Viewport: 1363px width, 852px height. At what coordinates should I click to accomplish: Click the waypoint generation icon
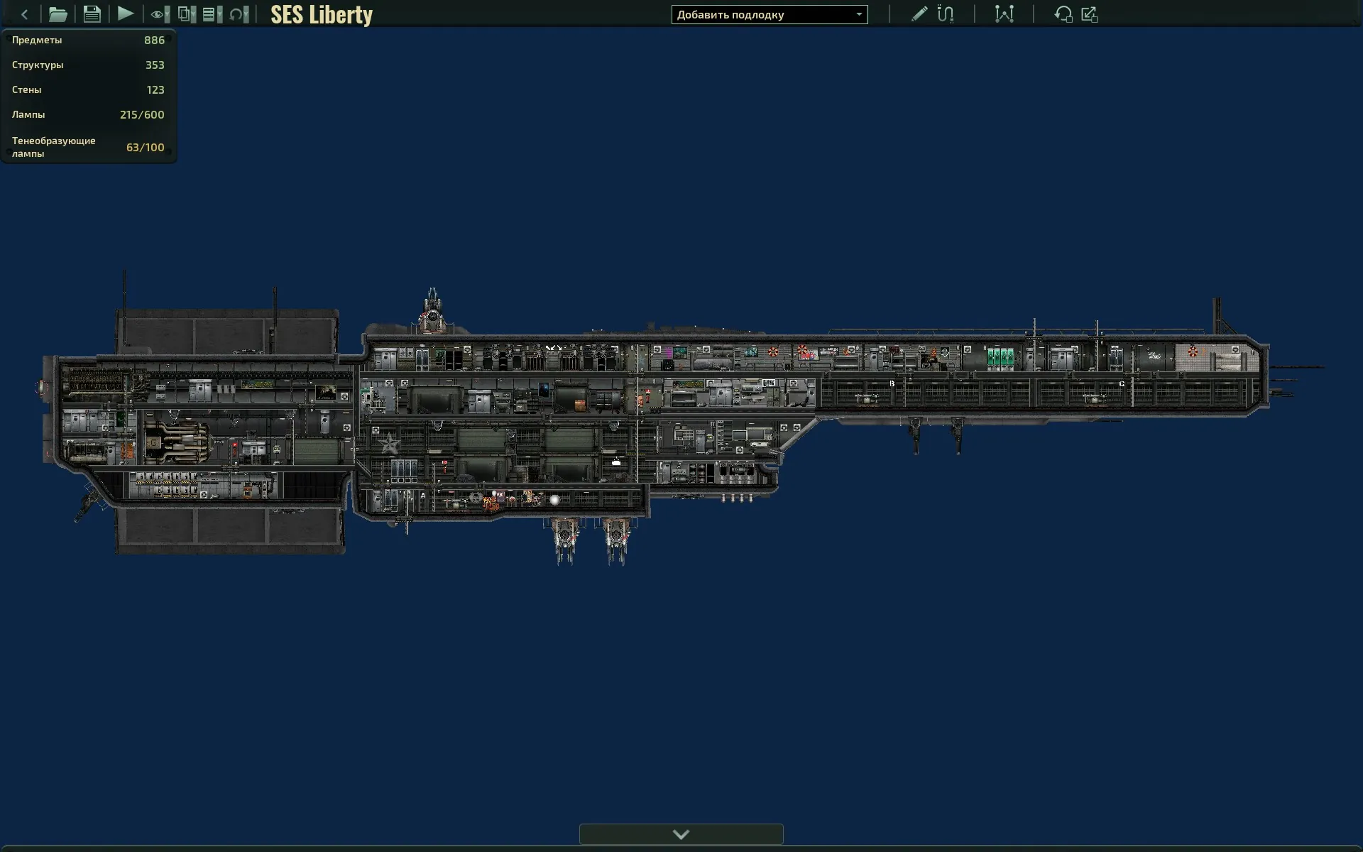pos(1004,14)
